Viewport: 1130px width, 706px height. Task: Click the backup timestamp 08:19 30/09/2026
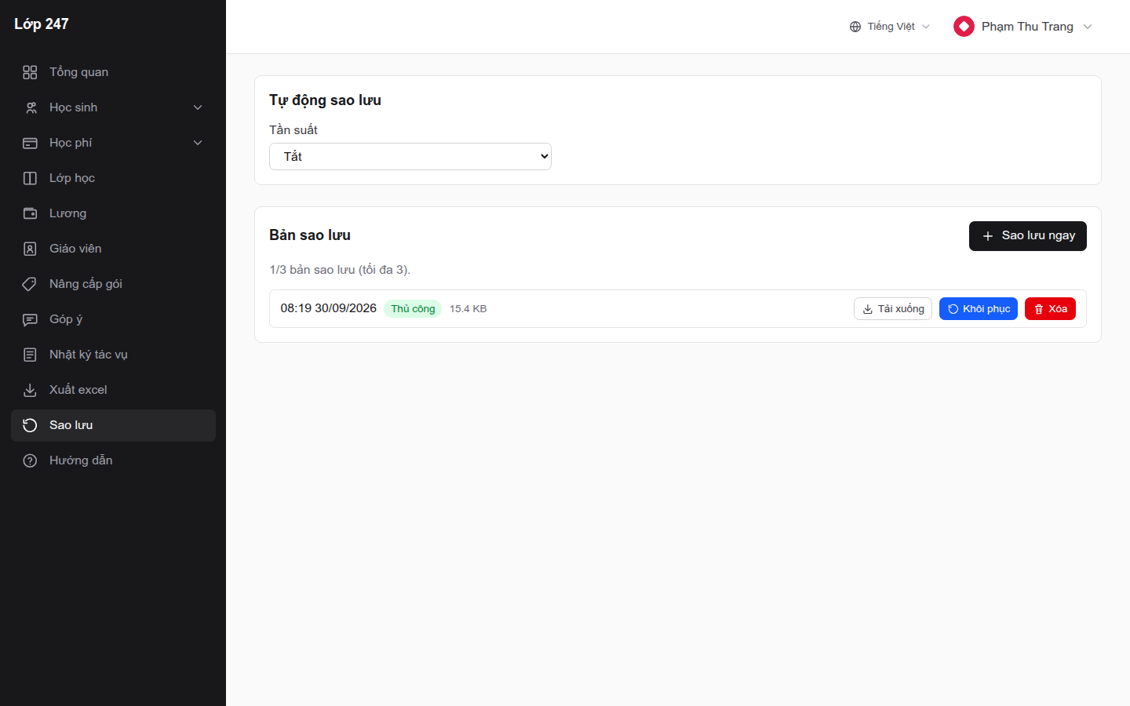click(328, 308)
